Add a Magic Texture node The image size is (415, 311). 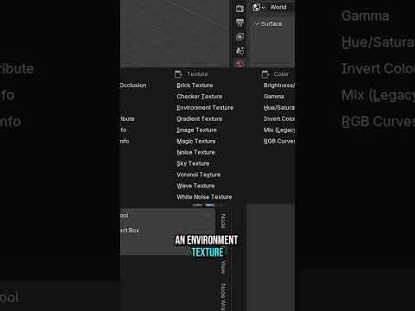point(196,142)
